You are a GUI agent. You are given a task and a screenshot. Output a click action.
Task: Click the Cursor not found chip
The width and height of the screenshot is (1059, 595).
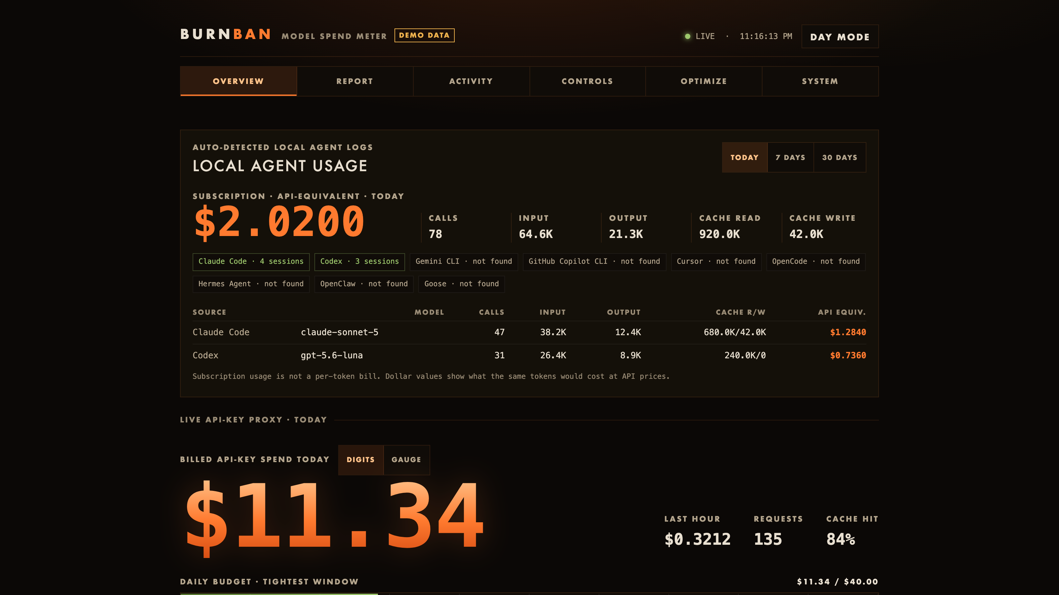click(716, 261)
